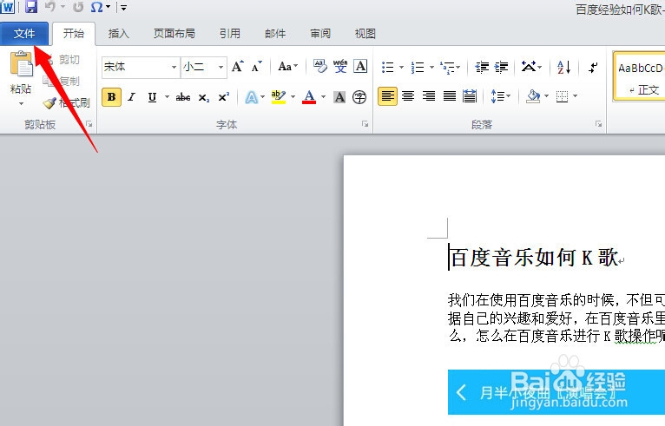The height and width of the screenshot is (426, 665).
Task: Justify the paragraph text
Action: pos(449,96)
